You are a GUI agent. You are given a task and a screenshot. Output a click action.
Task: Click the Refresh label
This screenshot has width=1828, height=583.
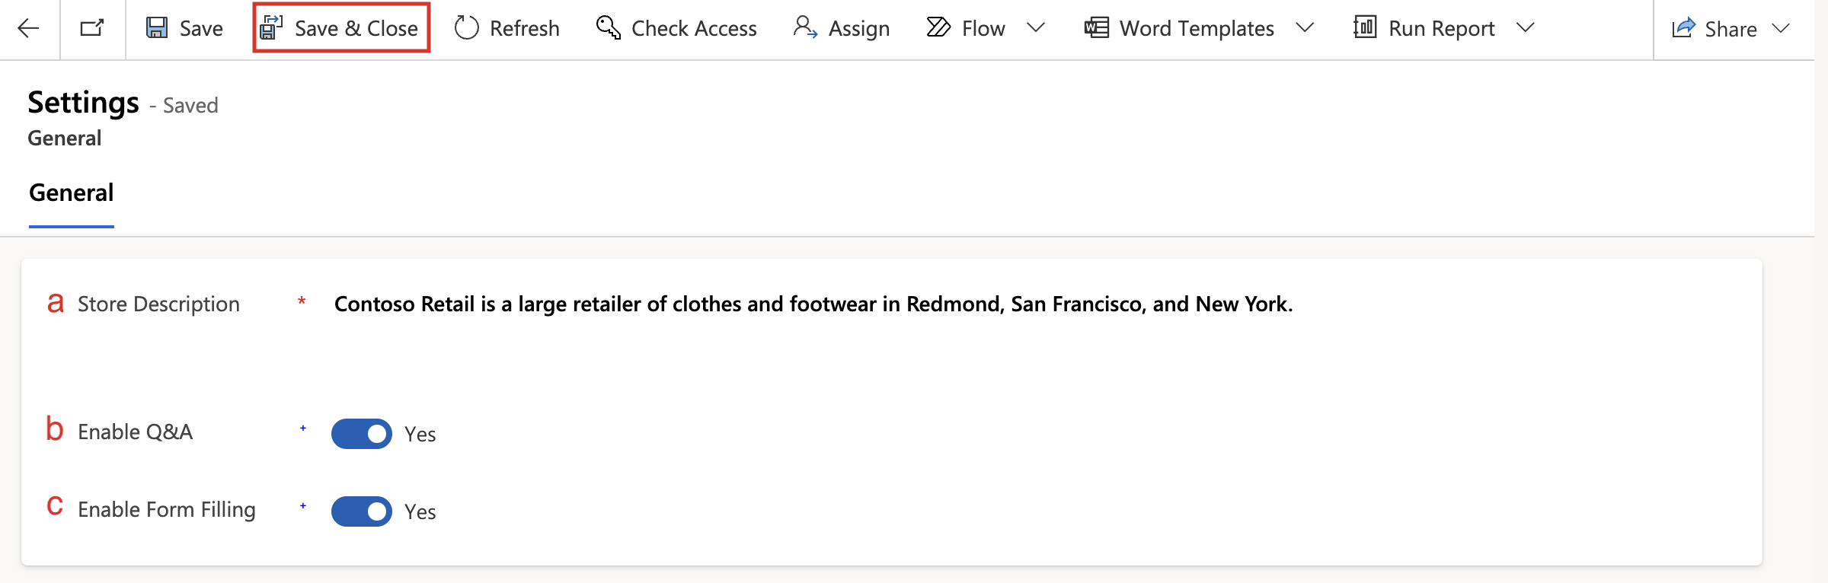(525, 29)
